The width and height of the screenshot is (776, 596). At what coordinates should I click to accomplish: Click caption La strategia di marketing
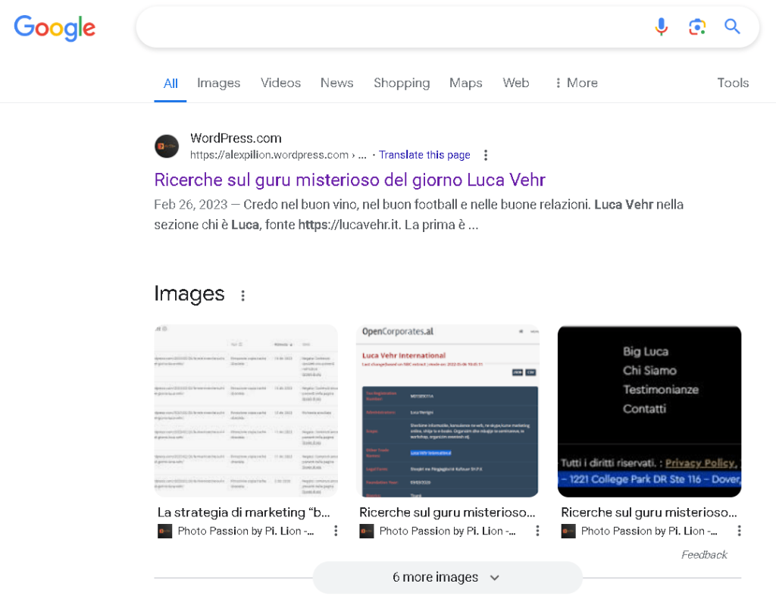point(243,513)
